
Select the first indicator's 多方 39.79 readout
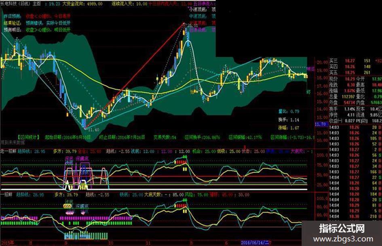(65, 151)
